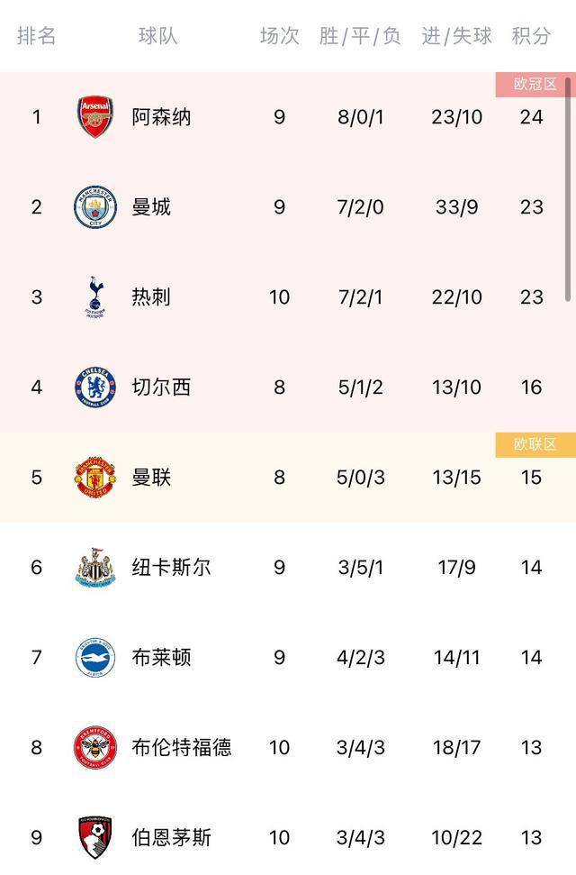Click the Brighton club crest
Viewport: 576px width, 875px height.
coord(95,658)
